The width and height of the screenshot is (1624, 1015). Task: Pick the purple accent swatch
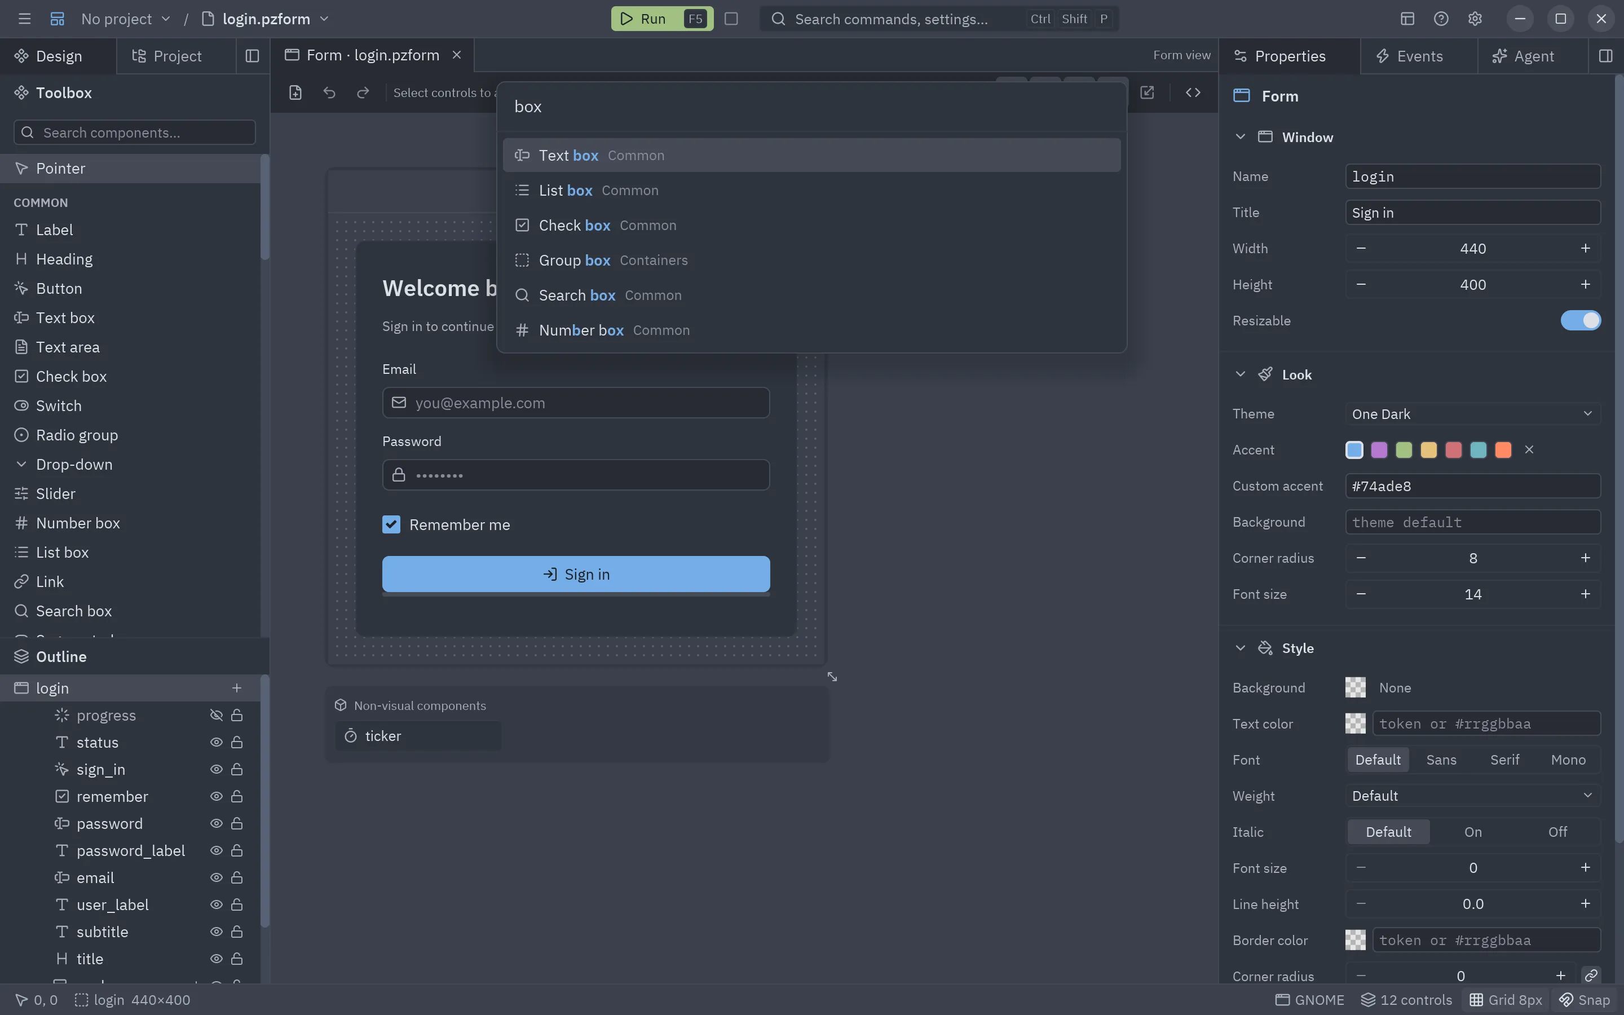click(1379, 450)
